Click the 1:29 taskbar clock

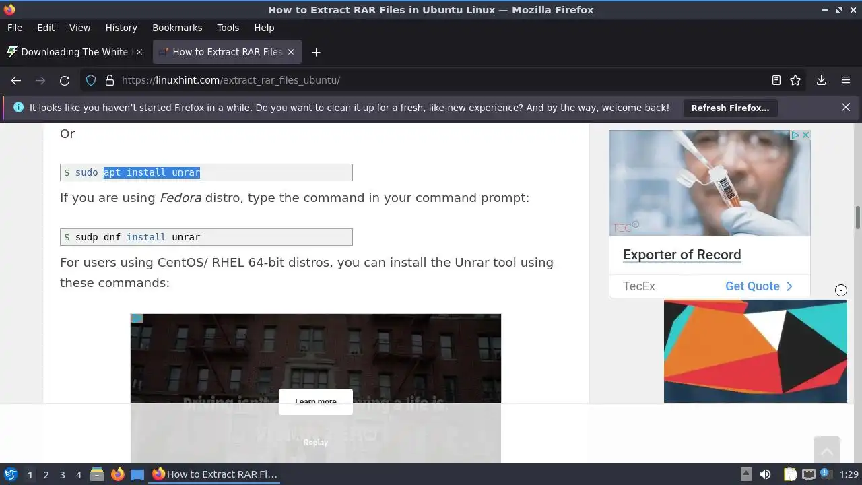pos(849,474)
